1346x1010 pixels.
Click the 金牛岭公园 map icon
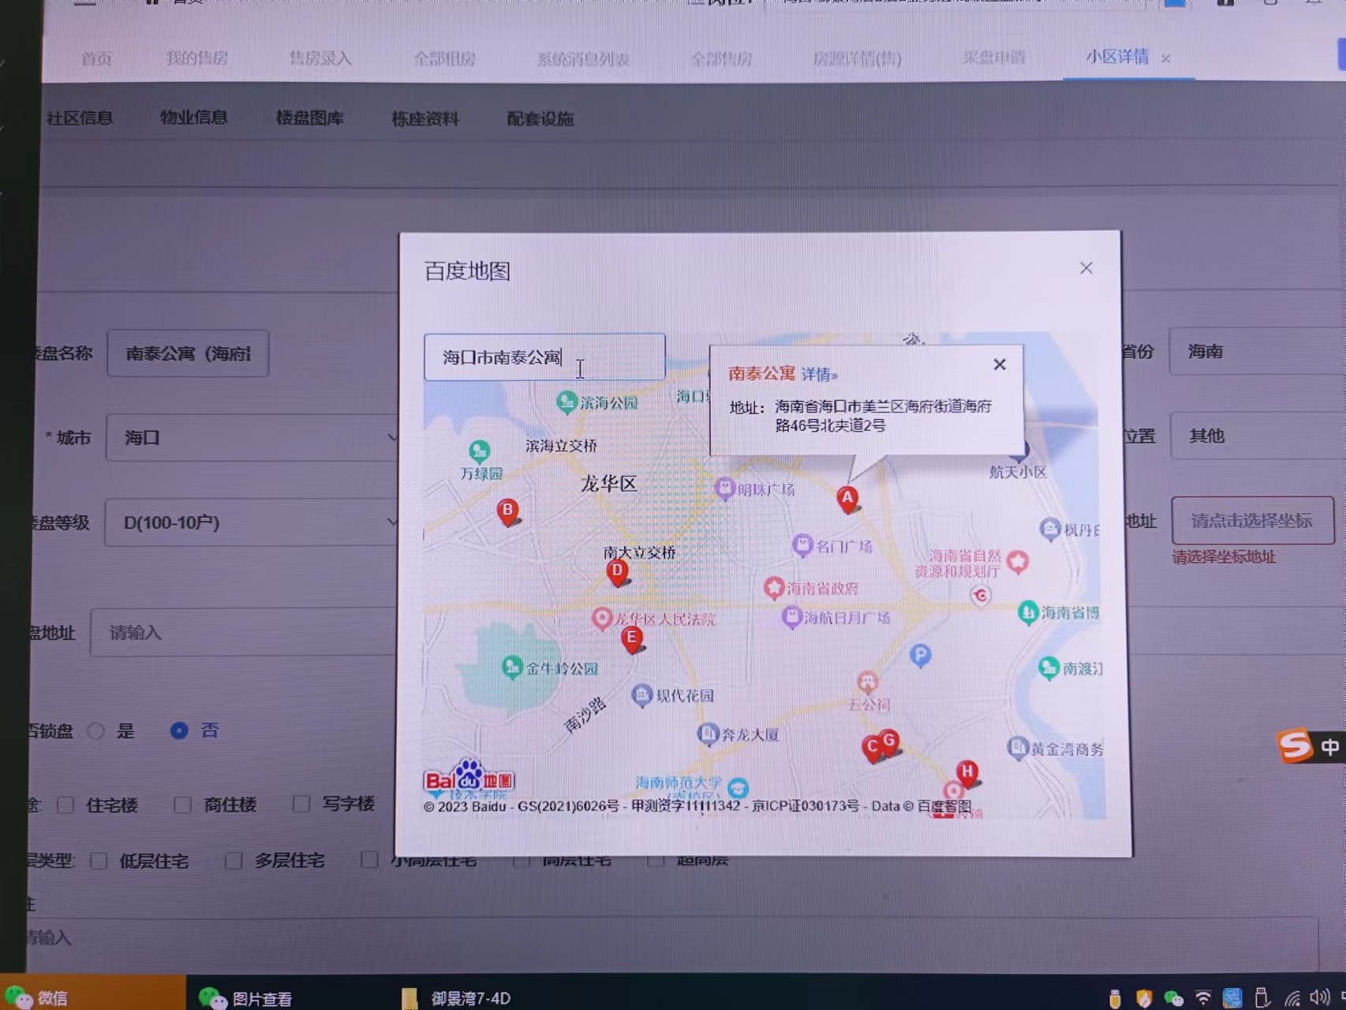pos(512,668)
